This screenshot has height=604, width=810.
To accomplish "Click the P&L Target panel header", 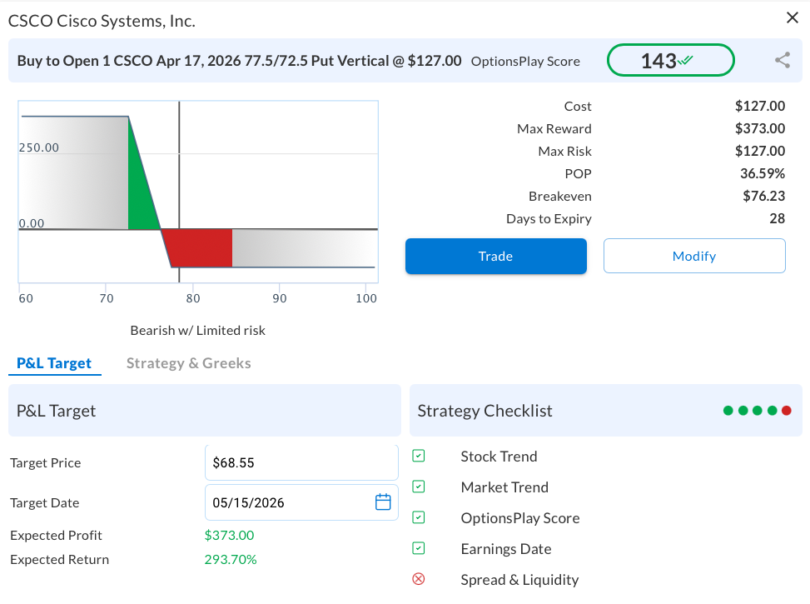I will (x=205, y=411).
